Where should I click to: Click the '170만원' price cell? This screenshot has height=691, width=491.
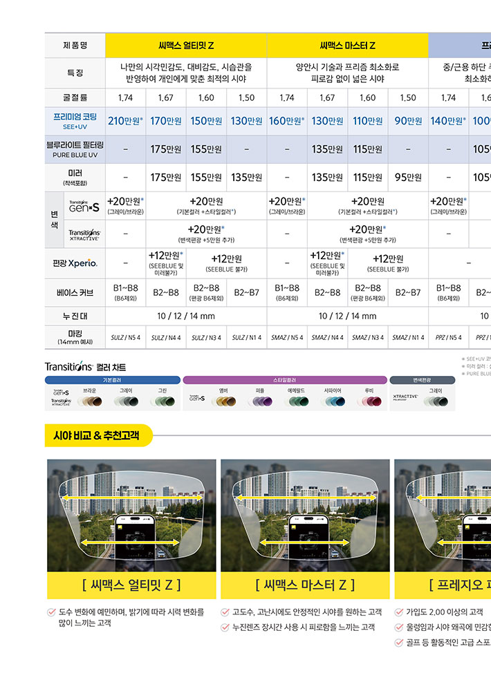click(x=166, y=121)
